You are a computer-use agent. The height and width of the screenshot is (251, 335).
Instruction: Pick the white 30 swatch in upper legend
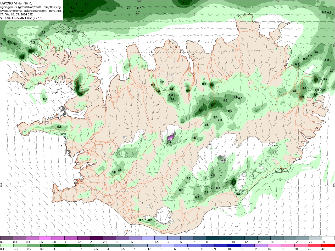click(328, 238)
